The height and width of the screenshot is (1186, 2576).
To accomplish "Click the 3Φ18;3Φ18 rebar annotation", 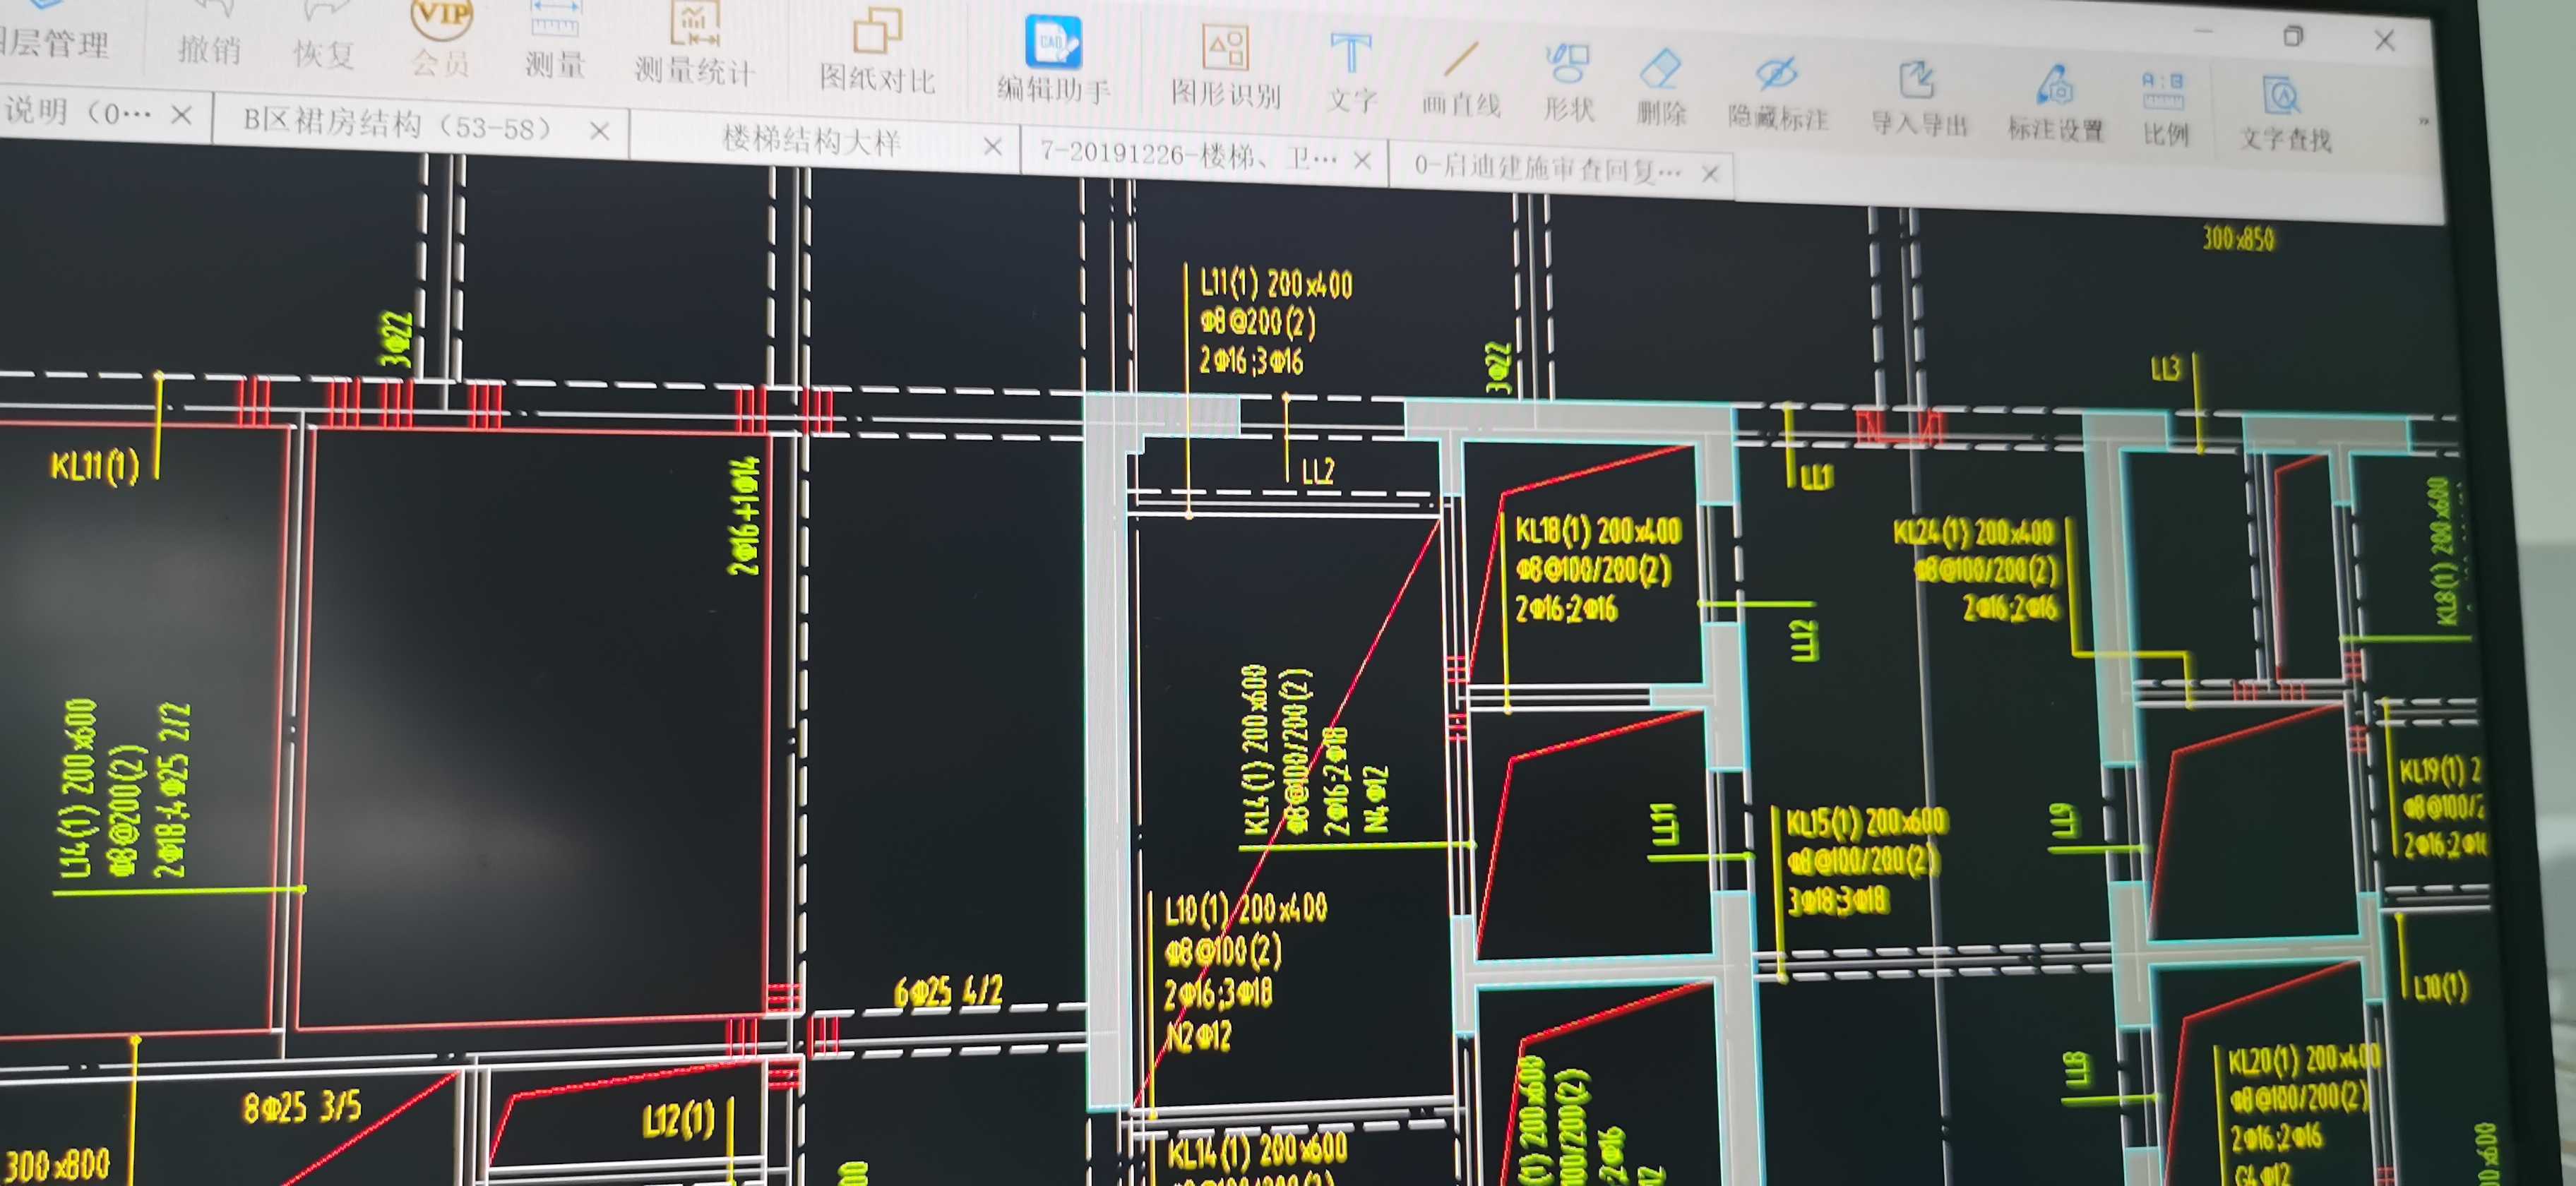I will click(x=1838, y=901).
